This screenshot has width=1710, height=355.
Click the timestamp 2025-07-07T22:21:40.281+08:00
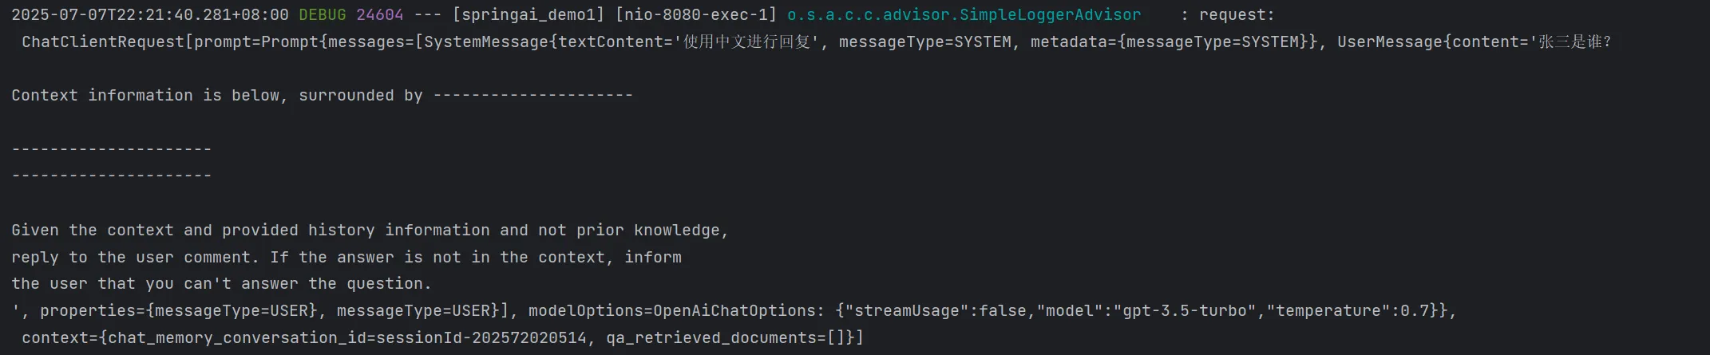pyautogui.click(x=150, y=14)
